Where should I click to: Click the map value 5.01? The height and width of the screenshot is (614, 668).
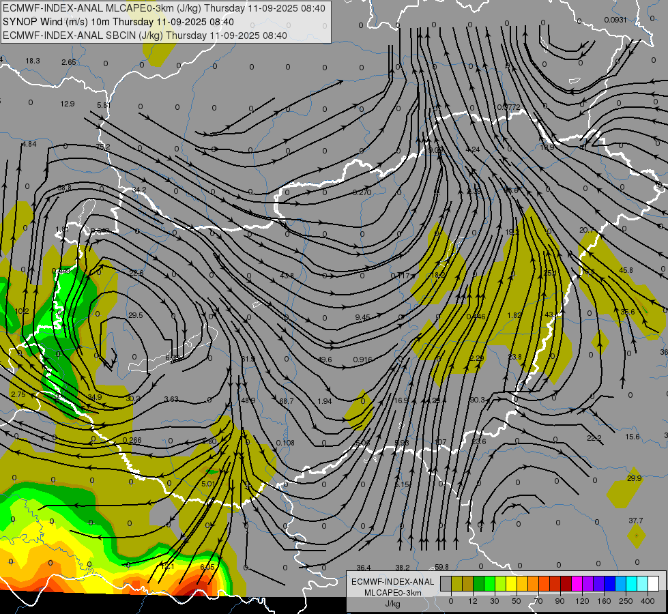[208, 484]
